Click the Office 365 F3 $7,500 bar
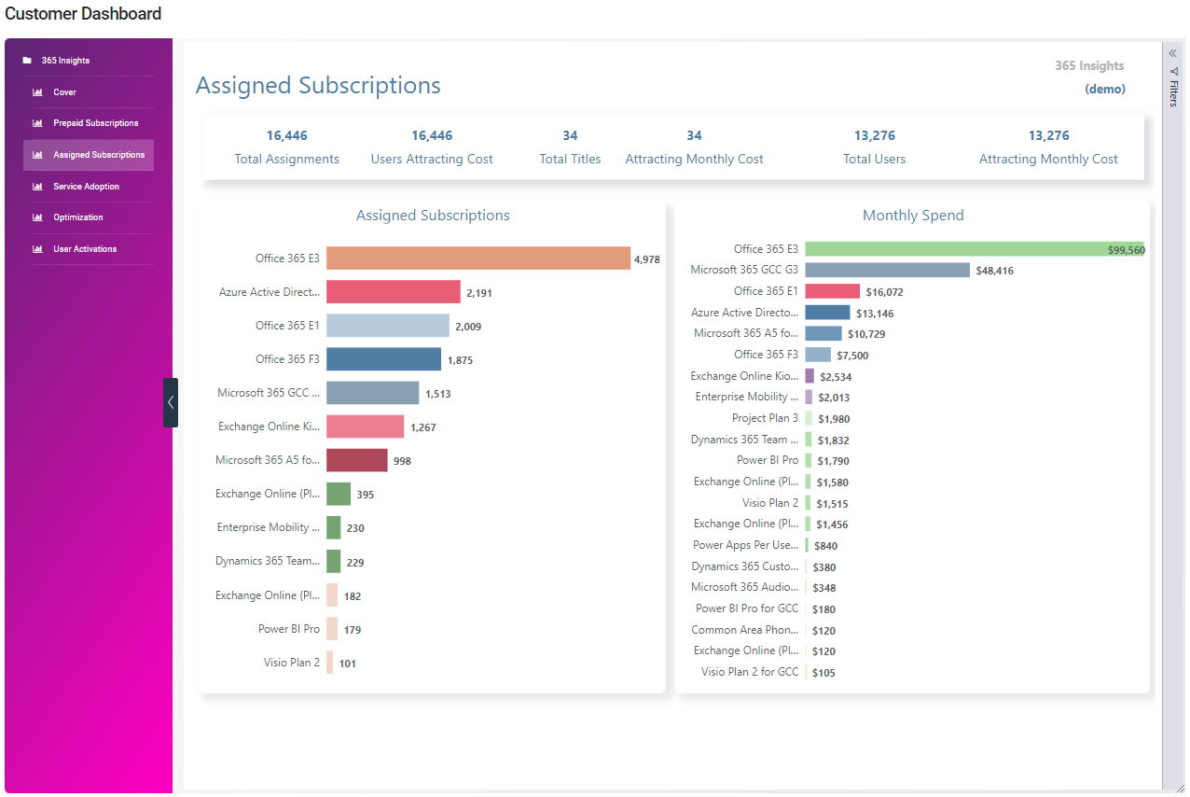This screenshot has height=797, width=1190. tap(818, 355)
